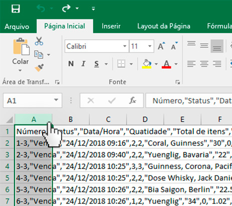Image resolution: width=232 pixels, height=206 pixels.
Task: Click the Align Left icon
Action: (x=191, y=64)
